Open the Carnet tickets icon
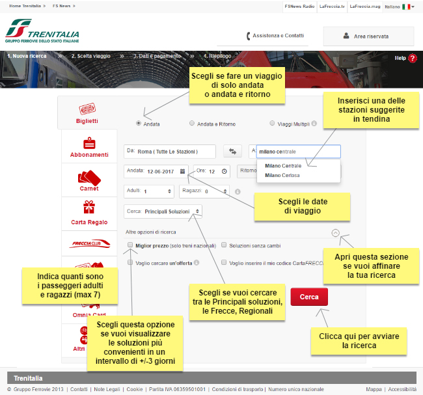This screenshot has width=423, height=395. (89, 177)
